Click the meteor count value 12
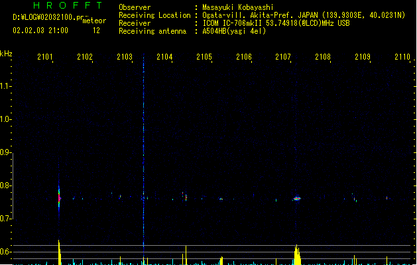Image resolution: width=417 pixels, height=265 pixels. click(96, 30)
